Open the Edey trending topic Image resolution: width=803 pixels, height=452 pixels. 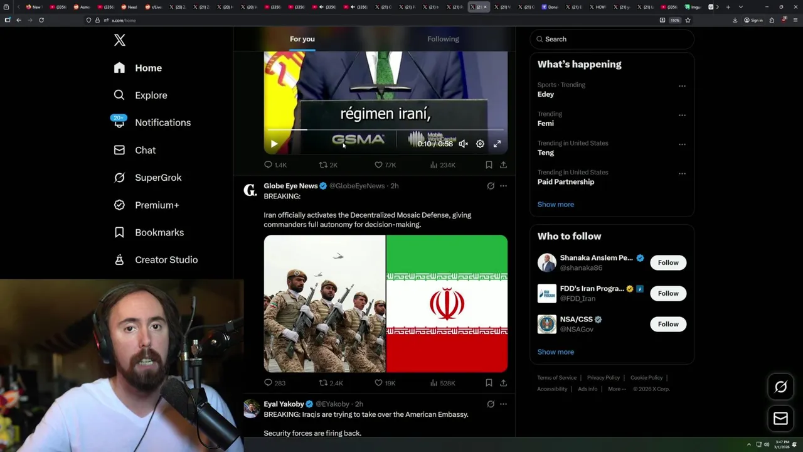[546, 94]
